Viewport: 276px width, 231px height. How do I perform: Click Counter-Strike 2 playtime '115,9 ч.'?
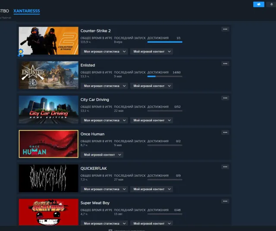[x=86, y=42]
